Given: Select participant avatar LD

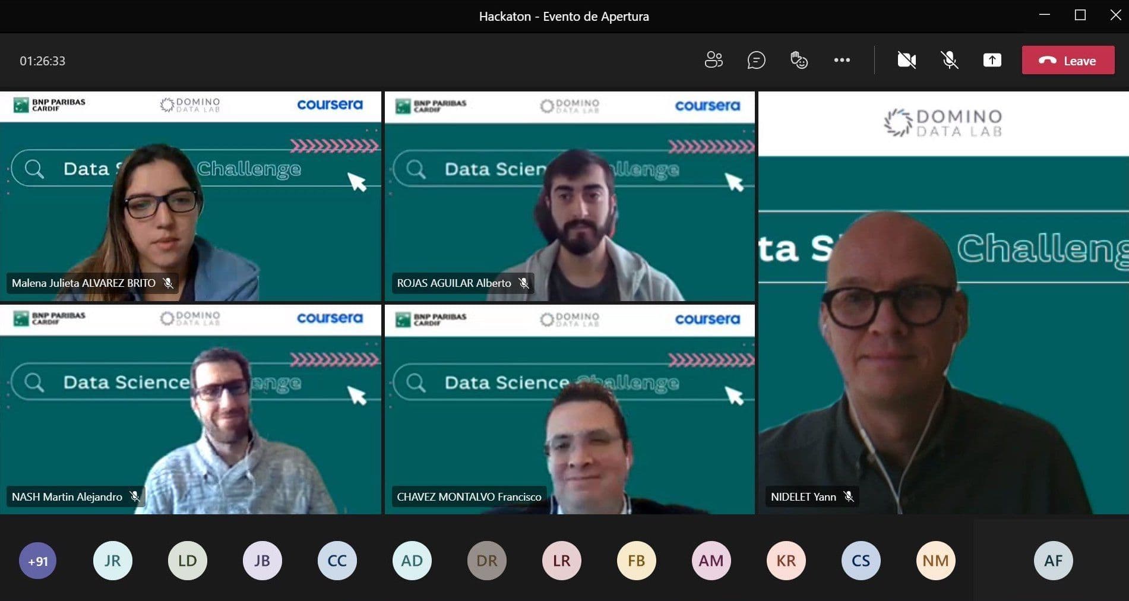Looking at the screenshot, I should (187, 561).
